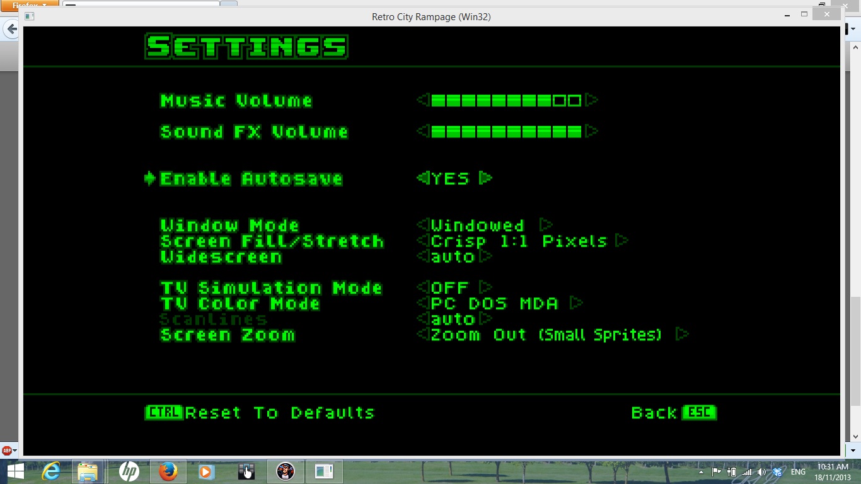Select the Screen Zoom setting label
Viewport: 861px width, 484px height.
(x=228, y=335)
